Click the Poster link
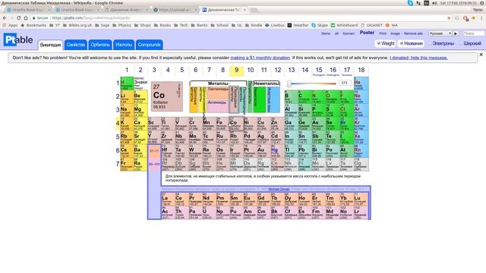 click(x=367, y=33)
